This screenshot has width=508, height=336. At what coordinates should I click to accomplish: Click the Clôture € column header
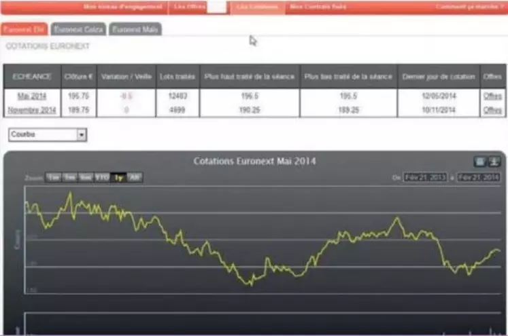pyautogui.click(x=78, y=77)
